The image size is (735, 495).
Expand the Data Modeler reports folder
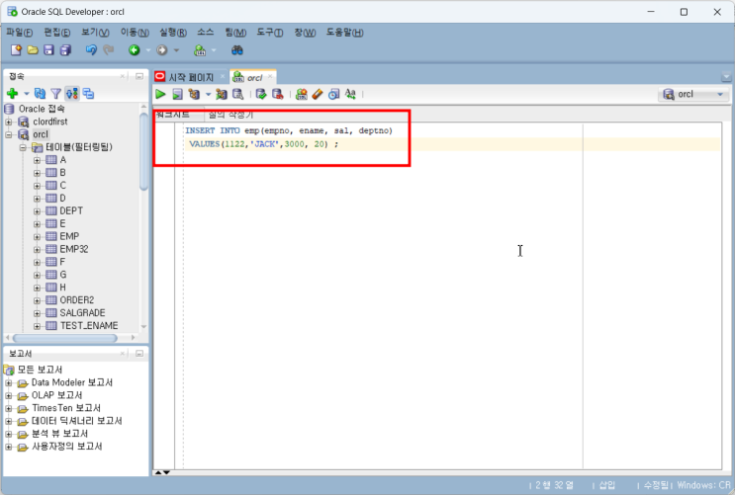pos(9,383)
